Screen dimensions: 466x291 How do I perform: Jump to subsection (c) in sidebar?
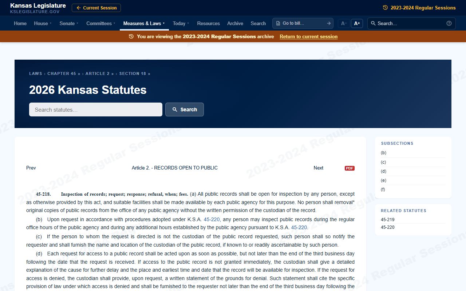point(413,162)
